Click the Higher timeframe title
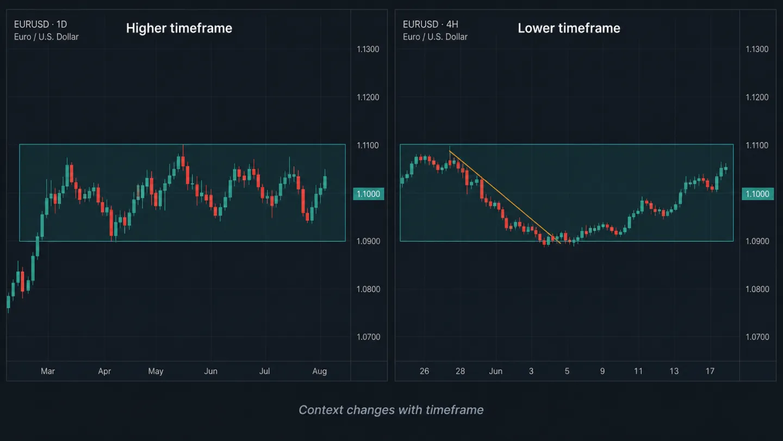This screenshot has width=783, height=441. 179,28
